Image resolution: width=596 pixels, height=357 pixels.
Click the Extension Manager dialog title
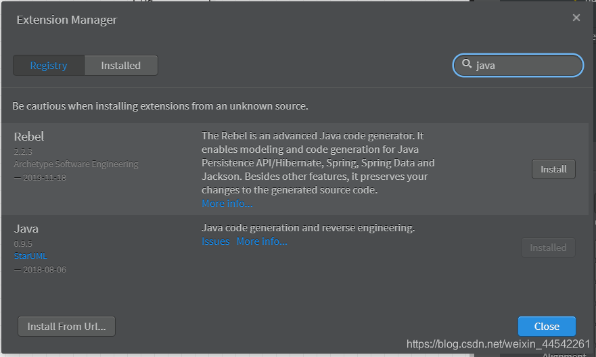point(66,20)
